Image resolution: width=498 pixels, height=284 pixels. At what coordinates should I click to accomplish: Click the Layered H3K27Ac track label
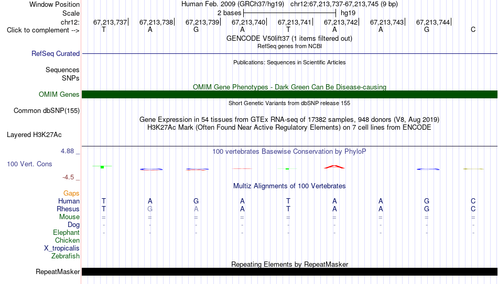click(x=34, y=135)
